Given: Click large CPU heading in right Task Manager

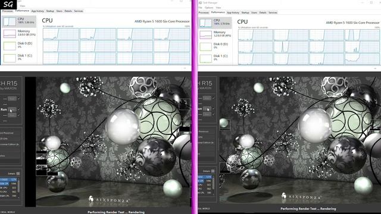Looking at the screenshot, I should (x=242, y=22).
